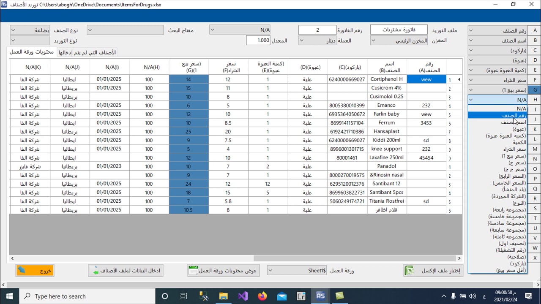Click ادخال البيانات لملف الأصناف button
The width and height of the screenshot is (541, 304).
pyautogui.click(x=126, y=271)
